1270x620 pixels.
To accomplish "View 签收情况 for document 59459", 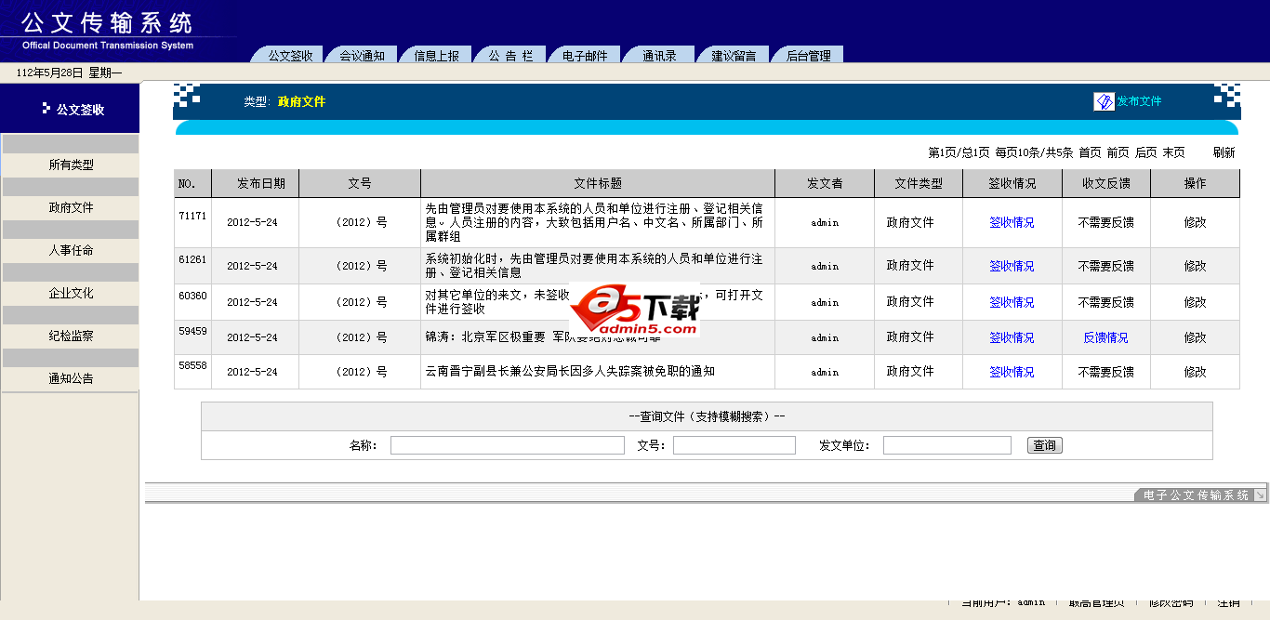I will (x=1012, y=337).
